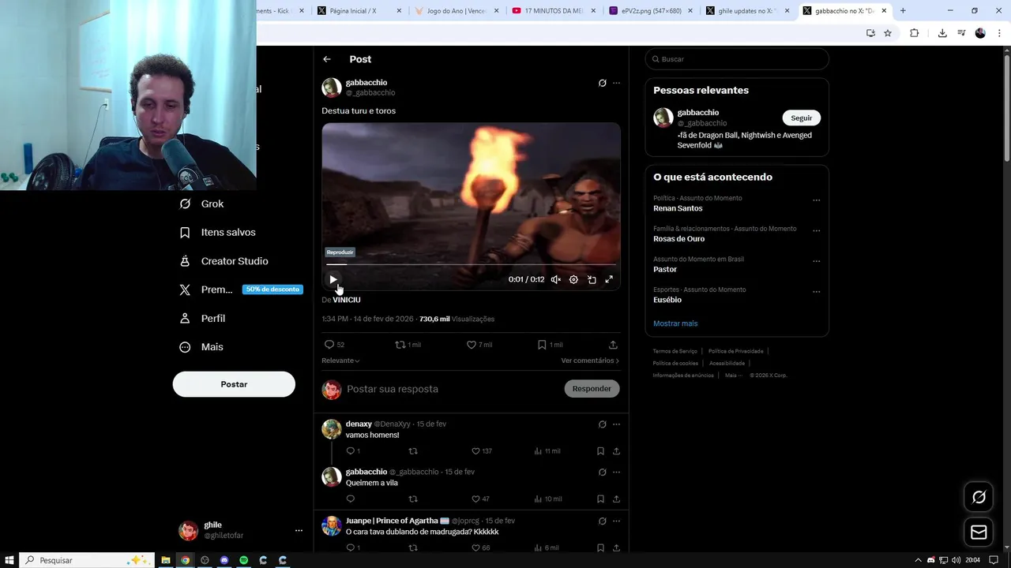Click the Buscar search field
The height and width of the screenshot is (568, 1011).
[x=737, y=59]
